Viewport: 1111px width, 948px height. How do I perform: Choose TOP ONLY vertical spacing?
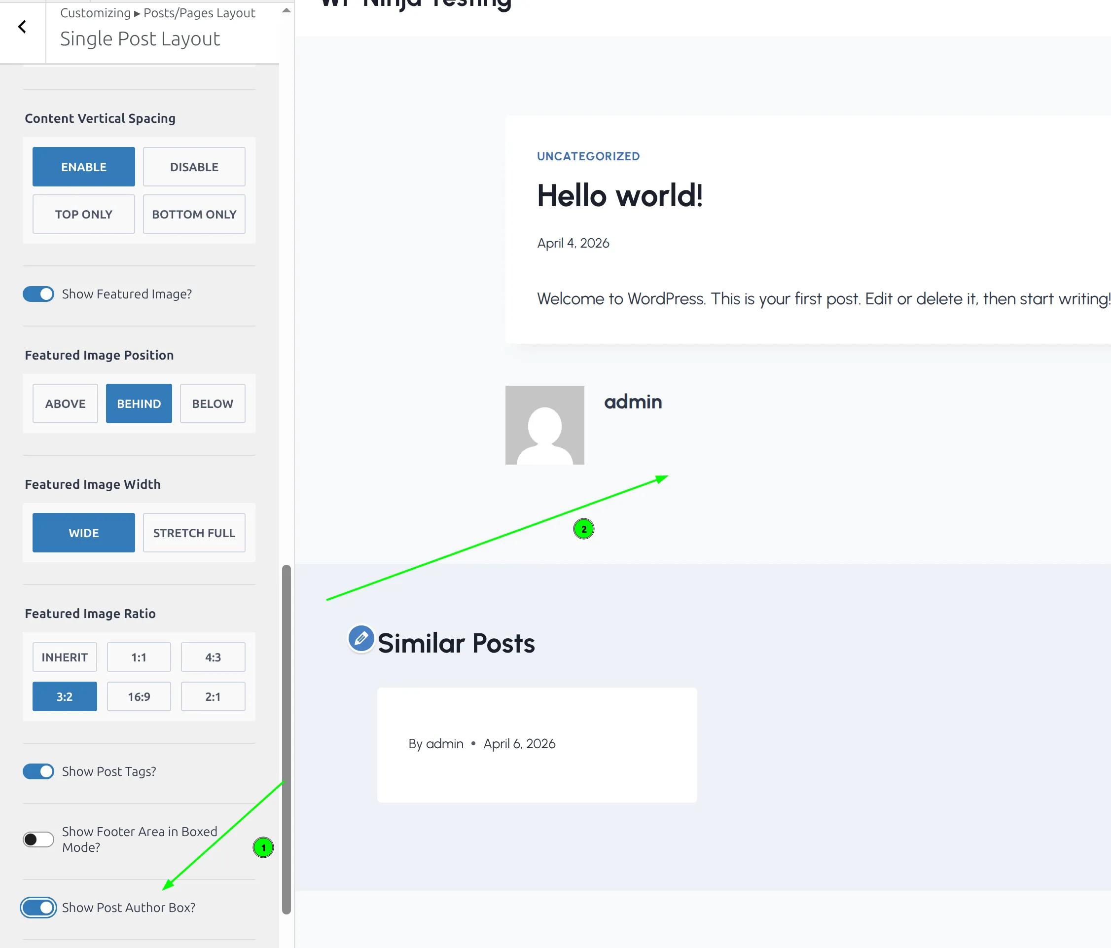click(x=84, y=214)
